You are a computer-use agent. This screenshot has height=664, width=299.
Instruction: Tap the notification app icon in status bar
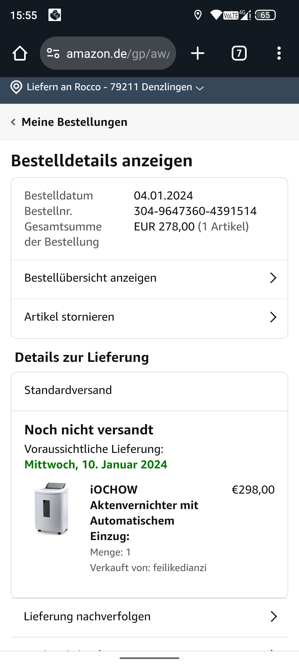tap(55, 15)
